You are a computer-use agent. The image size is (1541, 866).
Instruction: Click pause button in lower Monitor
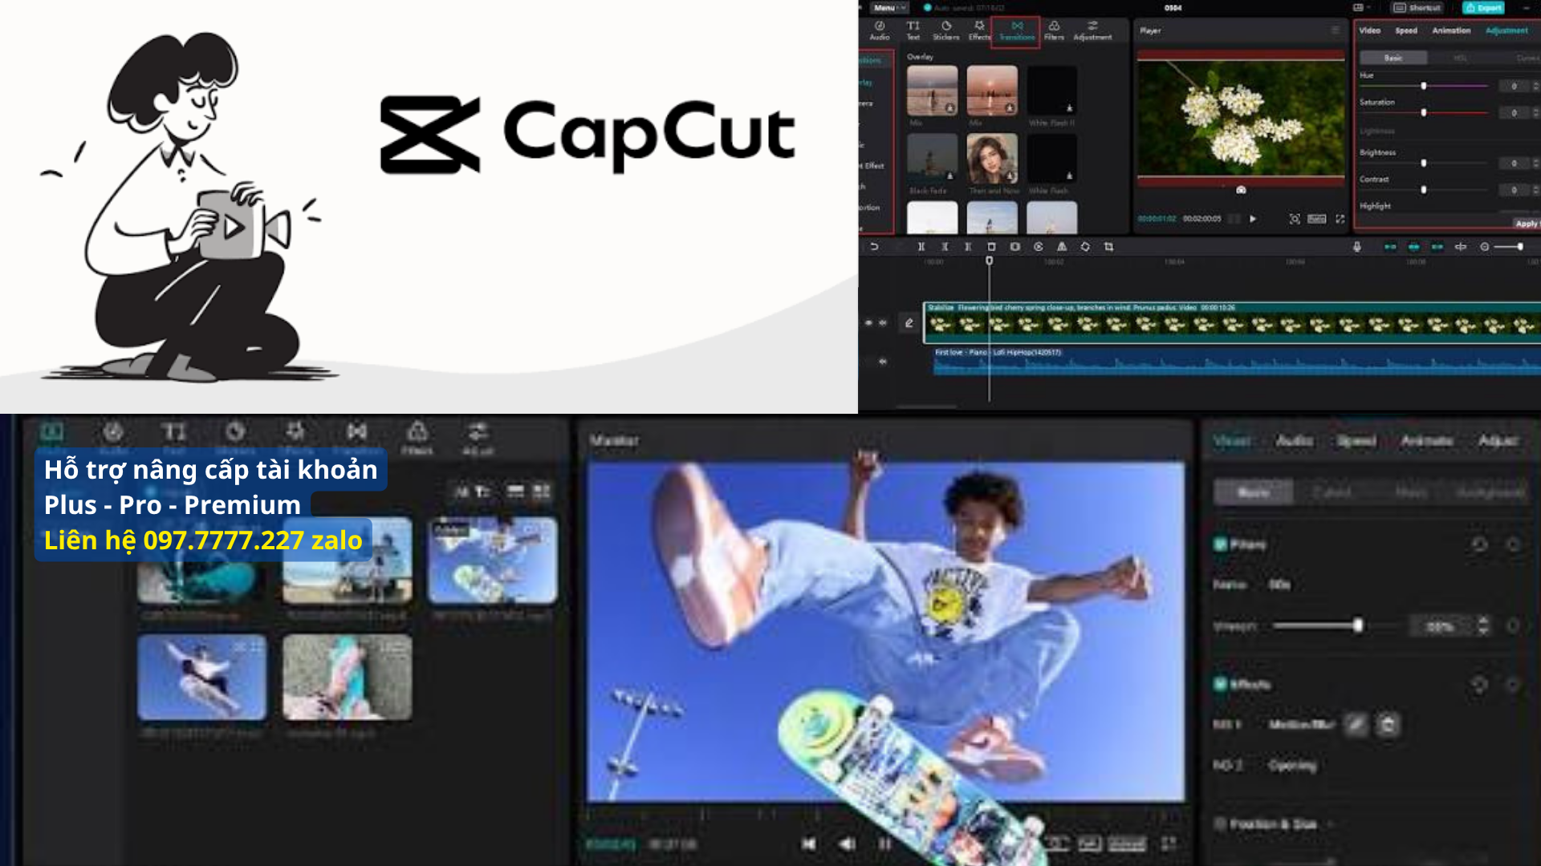coord(884,844)
